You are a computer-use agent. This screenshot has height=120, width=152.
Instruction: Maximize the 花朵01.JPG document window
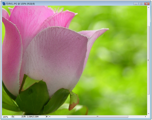[141, 4]
